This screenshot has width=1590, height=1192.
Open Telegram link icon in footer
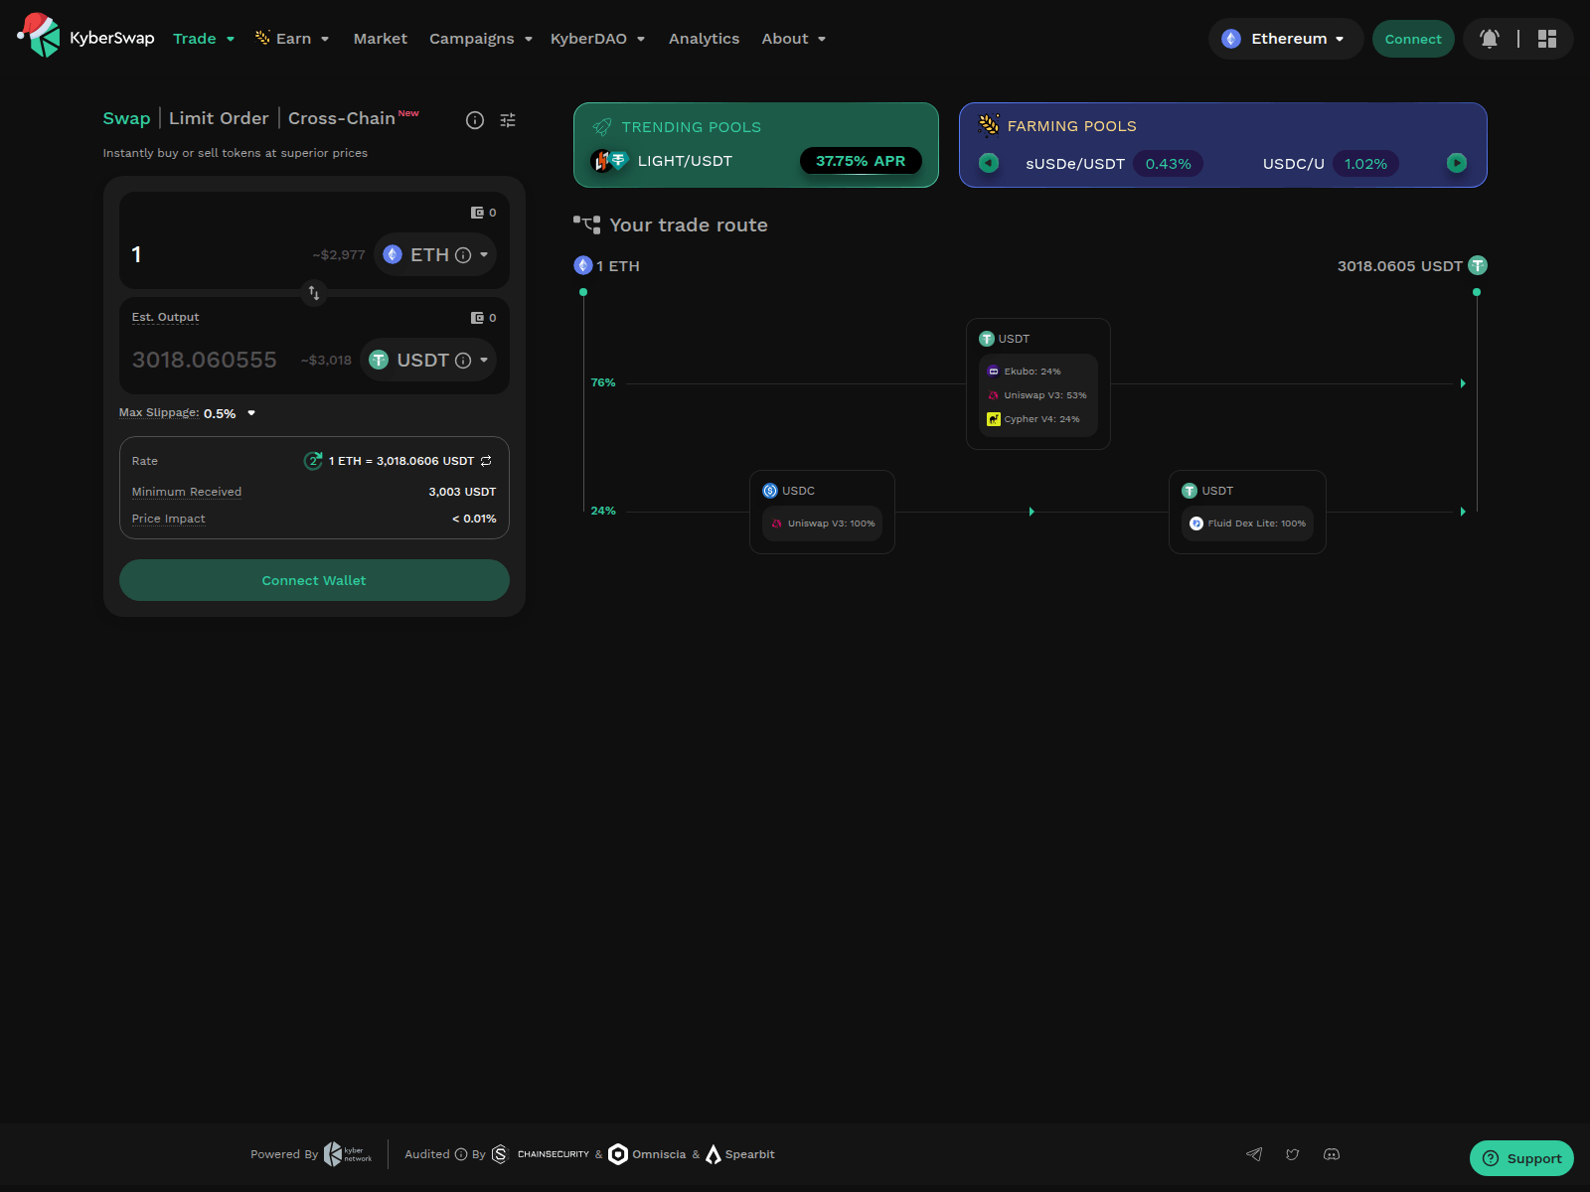(x=1254, y=1154)
